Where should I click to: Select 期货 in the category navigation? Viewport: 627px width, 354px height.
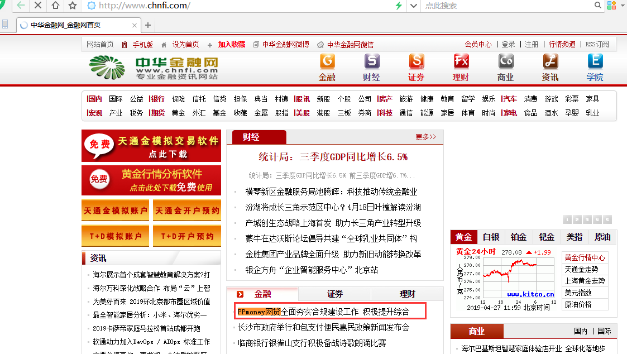click(x=157, y=113)
